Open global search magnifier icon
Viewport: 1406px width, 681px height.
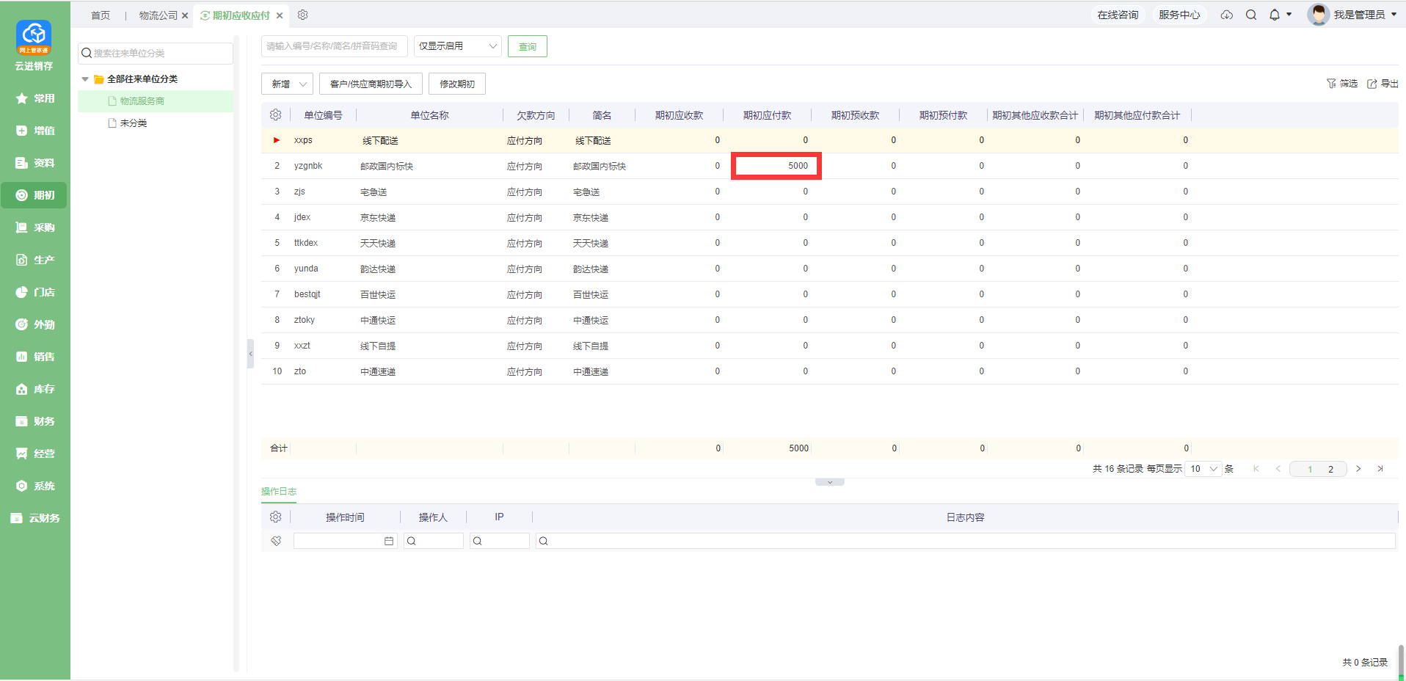[x=1251, y=15]
